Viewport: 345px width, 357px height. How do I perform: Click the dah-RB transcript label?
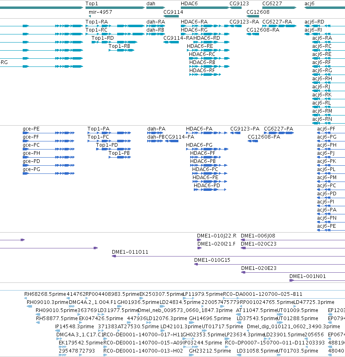155,30
